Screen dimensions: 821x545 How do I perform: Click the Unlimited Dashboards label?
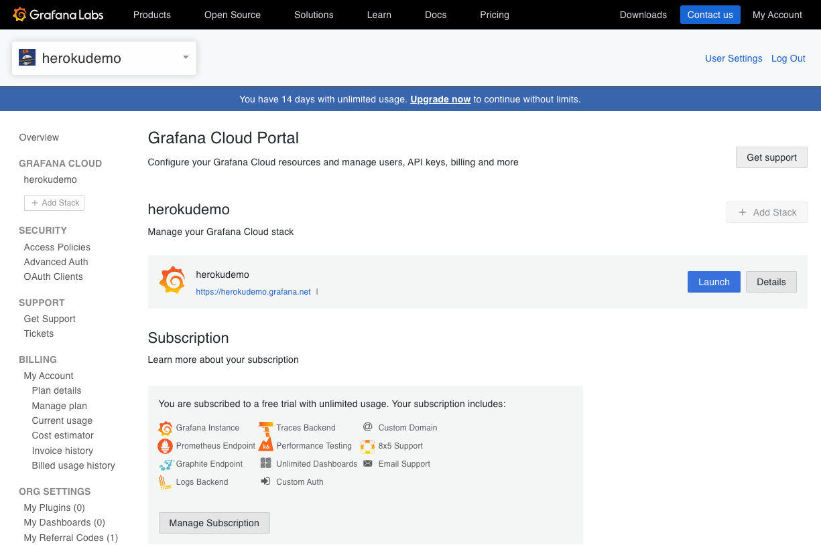tap(317, 464)
